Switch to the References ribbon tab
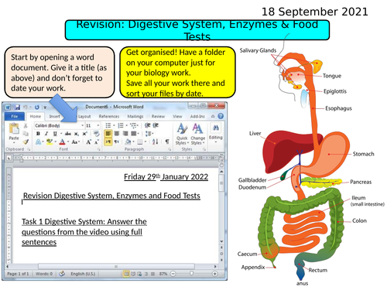The image size is (387, 290). click(x=109, y=117)
